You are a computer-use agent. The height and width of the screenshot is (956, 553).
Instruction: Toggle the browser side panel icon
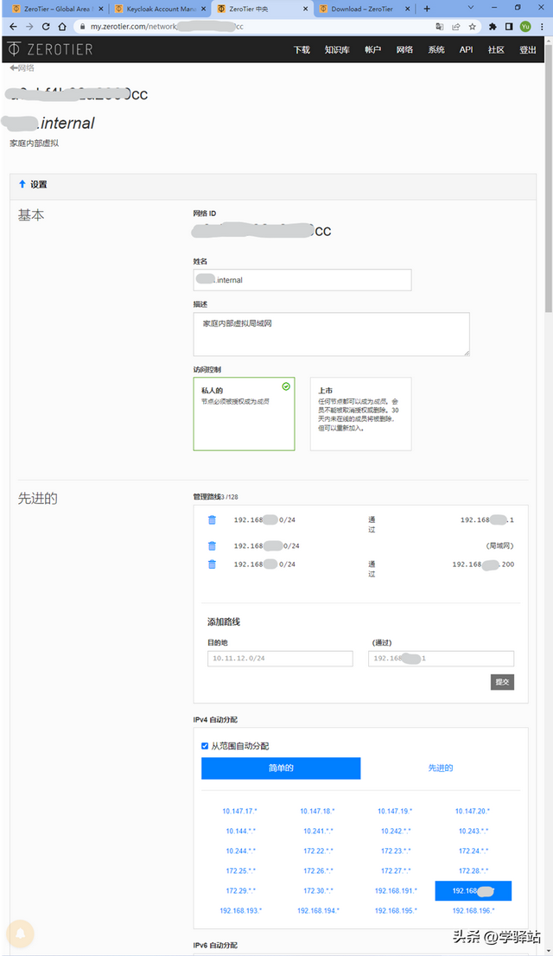coord(509,27)
